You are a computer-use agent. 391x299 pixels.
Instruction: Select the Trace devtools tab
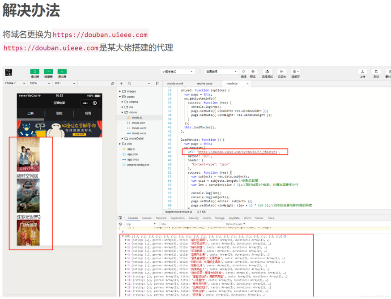[271, 218]
